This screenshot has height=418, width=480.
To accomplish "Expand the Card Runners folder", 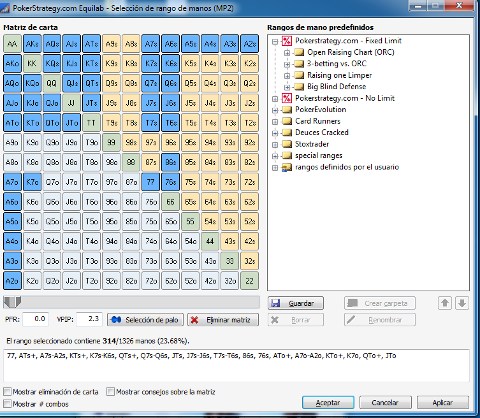I will coord(275,122).
